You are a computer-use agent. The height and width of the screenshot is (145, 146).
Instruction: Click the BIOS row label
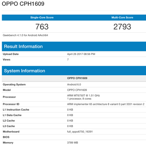(x=6, y=137)
